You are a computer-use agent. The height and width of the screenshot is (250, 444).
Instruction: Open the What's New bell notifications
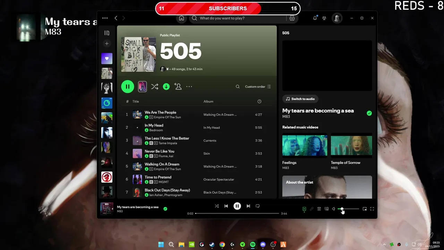tap(315, 18)
